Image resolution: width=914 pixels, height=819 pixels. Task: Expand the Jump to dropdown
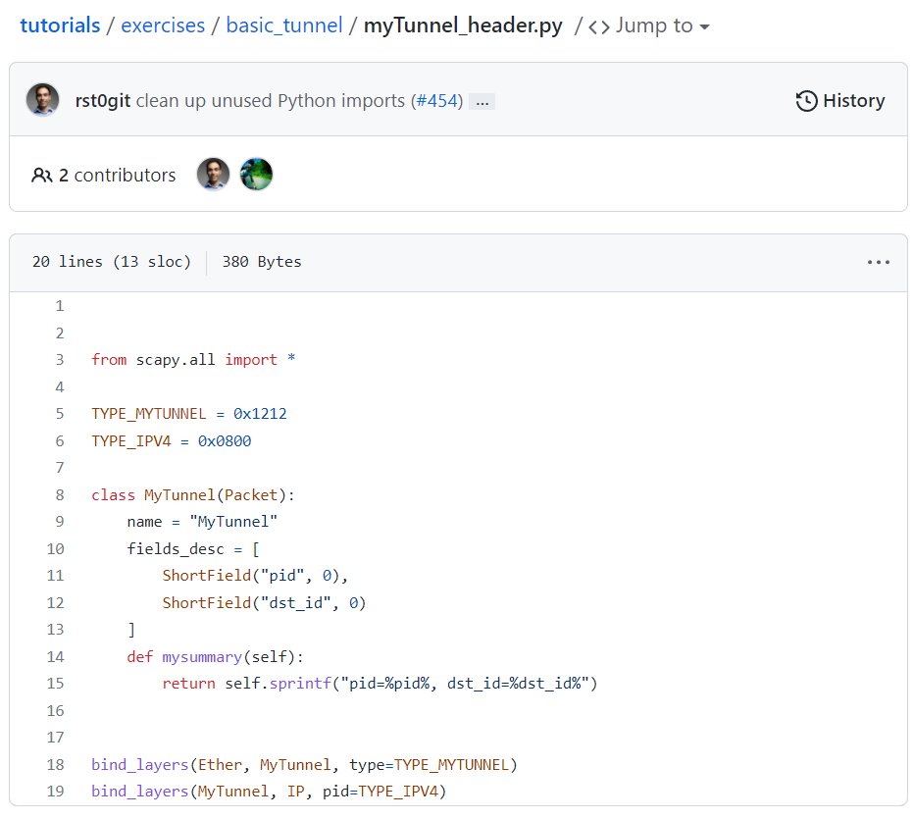tap(663, 26)
